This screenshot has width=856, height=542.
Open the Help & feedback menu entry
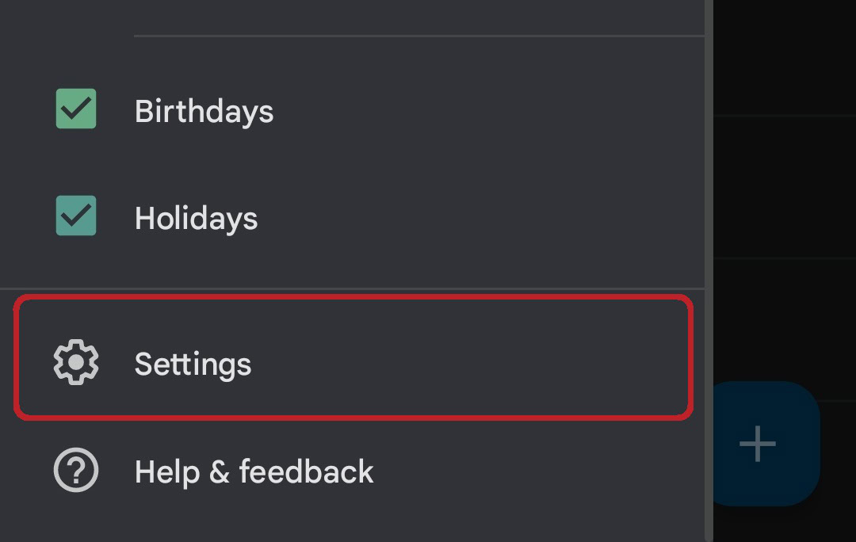[254, 472]
